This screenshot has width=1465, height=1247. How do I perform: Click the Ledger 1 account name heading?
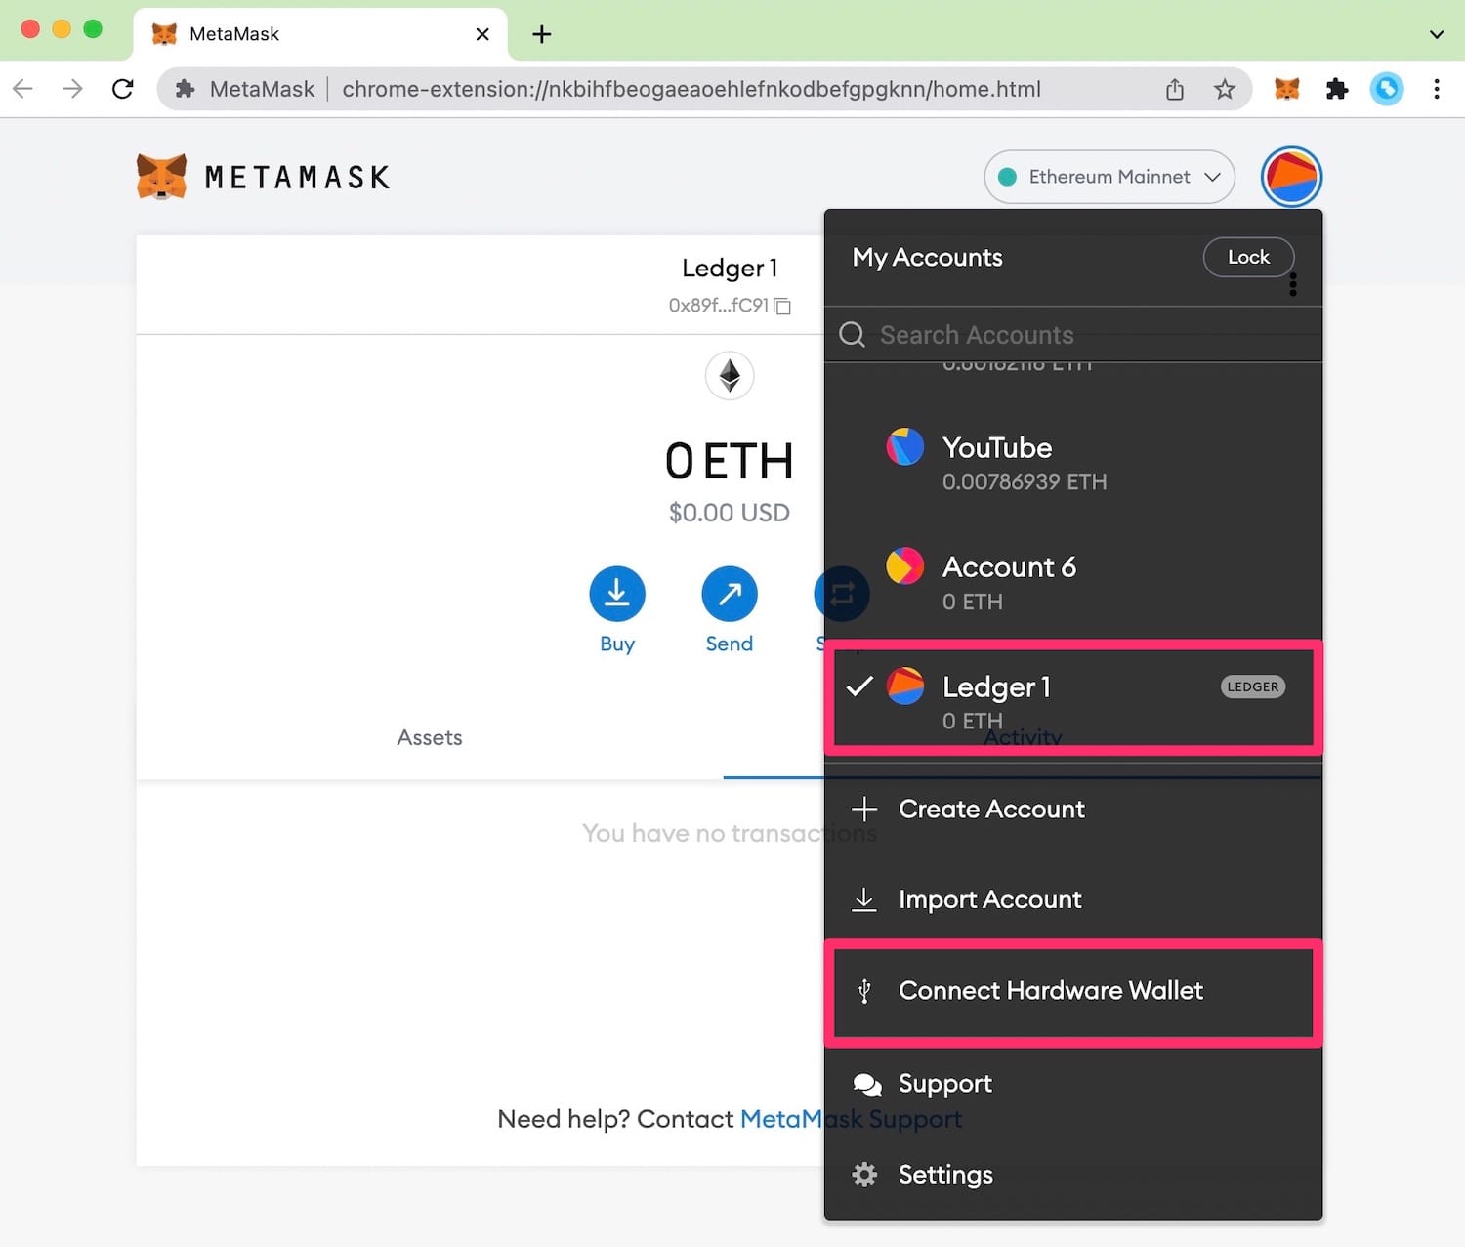[x=730, y=268]
